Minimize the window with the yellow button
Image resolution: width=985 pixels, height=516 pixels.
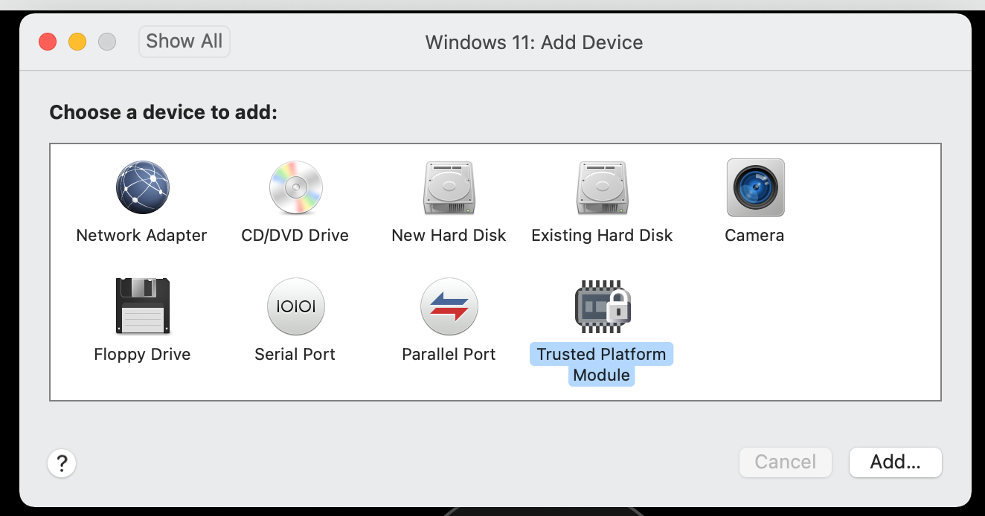(x=77, y=42)
